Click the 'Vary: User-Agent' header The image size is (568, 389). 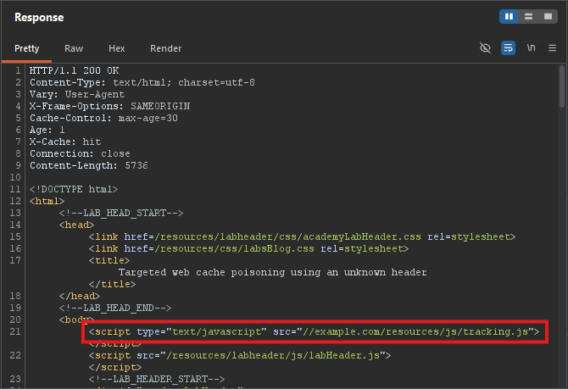pos(77,94)
